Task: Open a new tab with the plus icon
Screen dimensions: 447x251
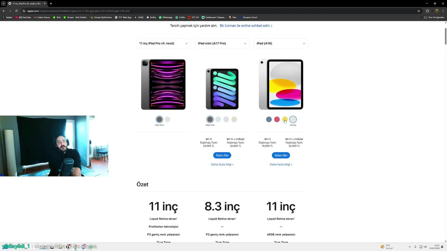Action: pos(51,3)
